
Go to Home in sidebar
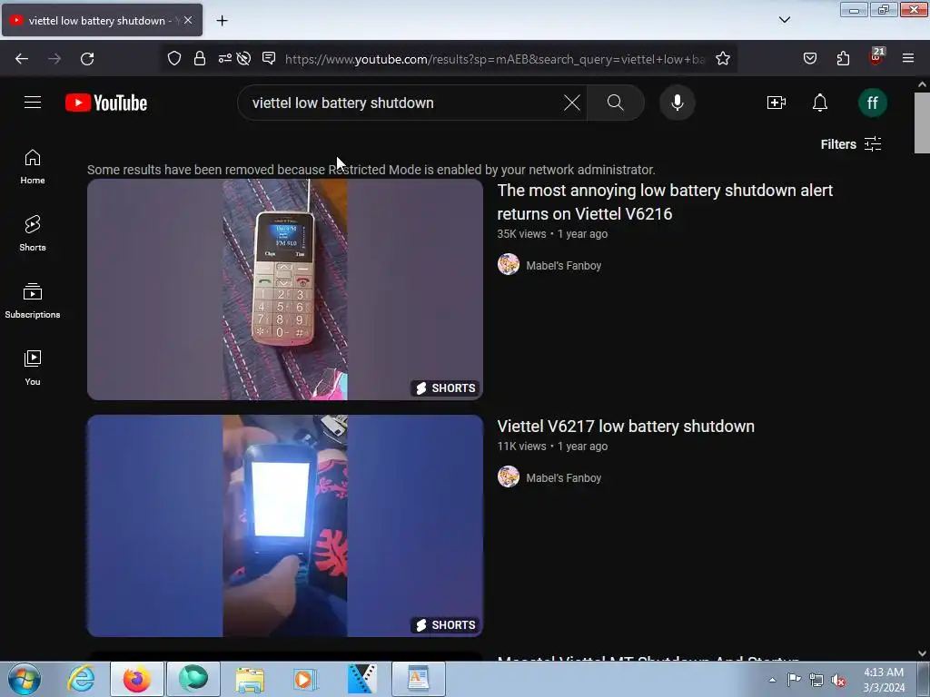[x=33, y=167]
